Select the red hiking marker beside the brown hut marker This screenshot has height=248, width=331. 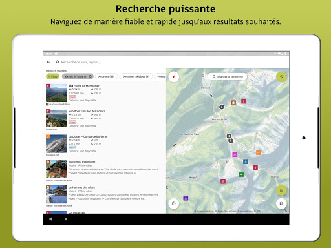tap(244, 101)
